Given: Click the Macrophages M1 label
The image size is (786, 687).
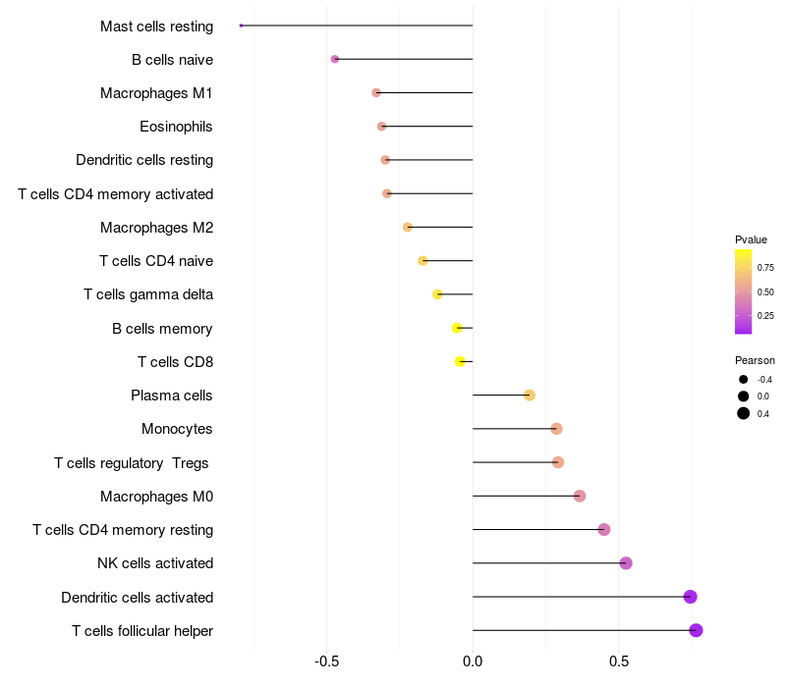Looking at the screenshot, I should (x=156, y=93).
